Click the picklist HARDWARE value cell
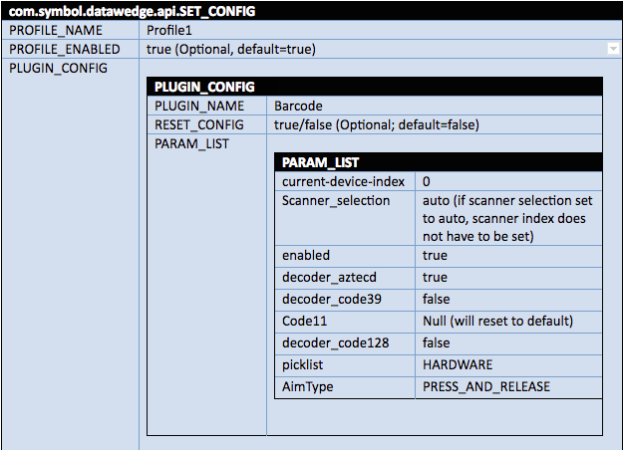Viewport: 624px width, 450px height. (x=508, y=364)
